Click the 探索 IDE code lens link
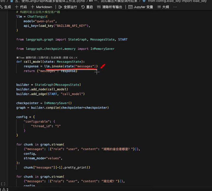The image size is (212, 191). (68, 58)
